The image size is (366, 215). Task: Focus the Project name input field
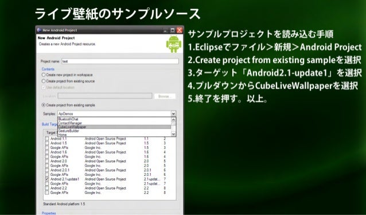pyautogui.click(x=120, y=62)
